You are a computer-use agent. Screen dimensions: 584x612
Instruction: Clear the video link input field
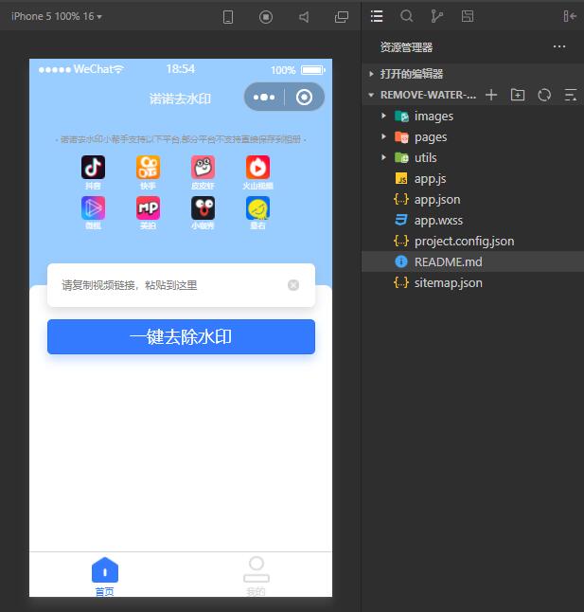pyautogui.click(x=293, y=285)
